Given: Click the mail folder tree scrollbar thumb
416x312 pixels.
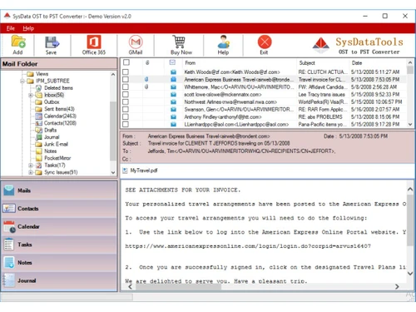Looking at the screenshot, I should (x=113, y=131).
